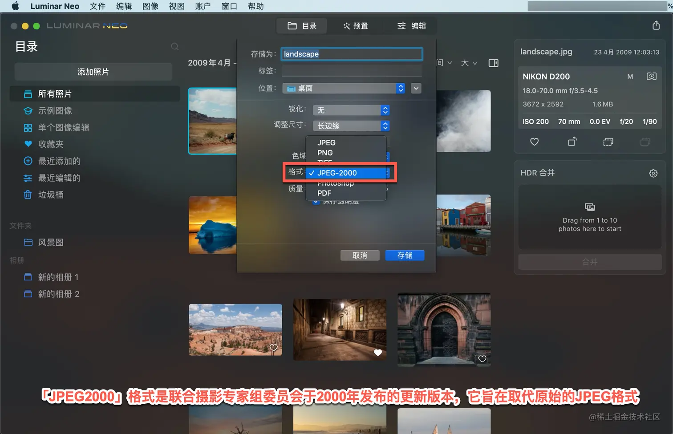Open the 账户 menu
Image resolution: width=673 pixels, height=434 pixels.
coord(203,6)
